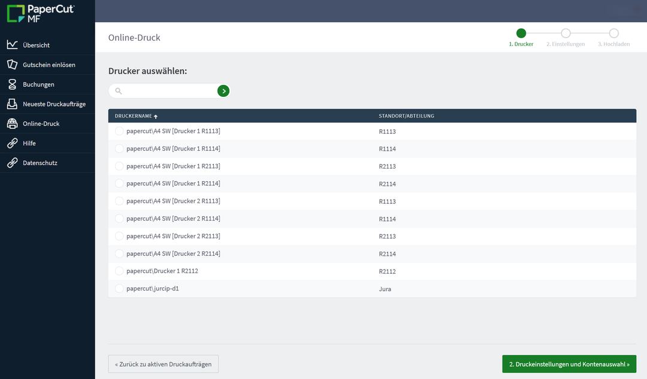The height and width of the screenshot is (379, 647).
Task: Click the "1. Drucker" step label
Action: pyautogui.click(x=521, y=44)
